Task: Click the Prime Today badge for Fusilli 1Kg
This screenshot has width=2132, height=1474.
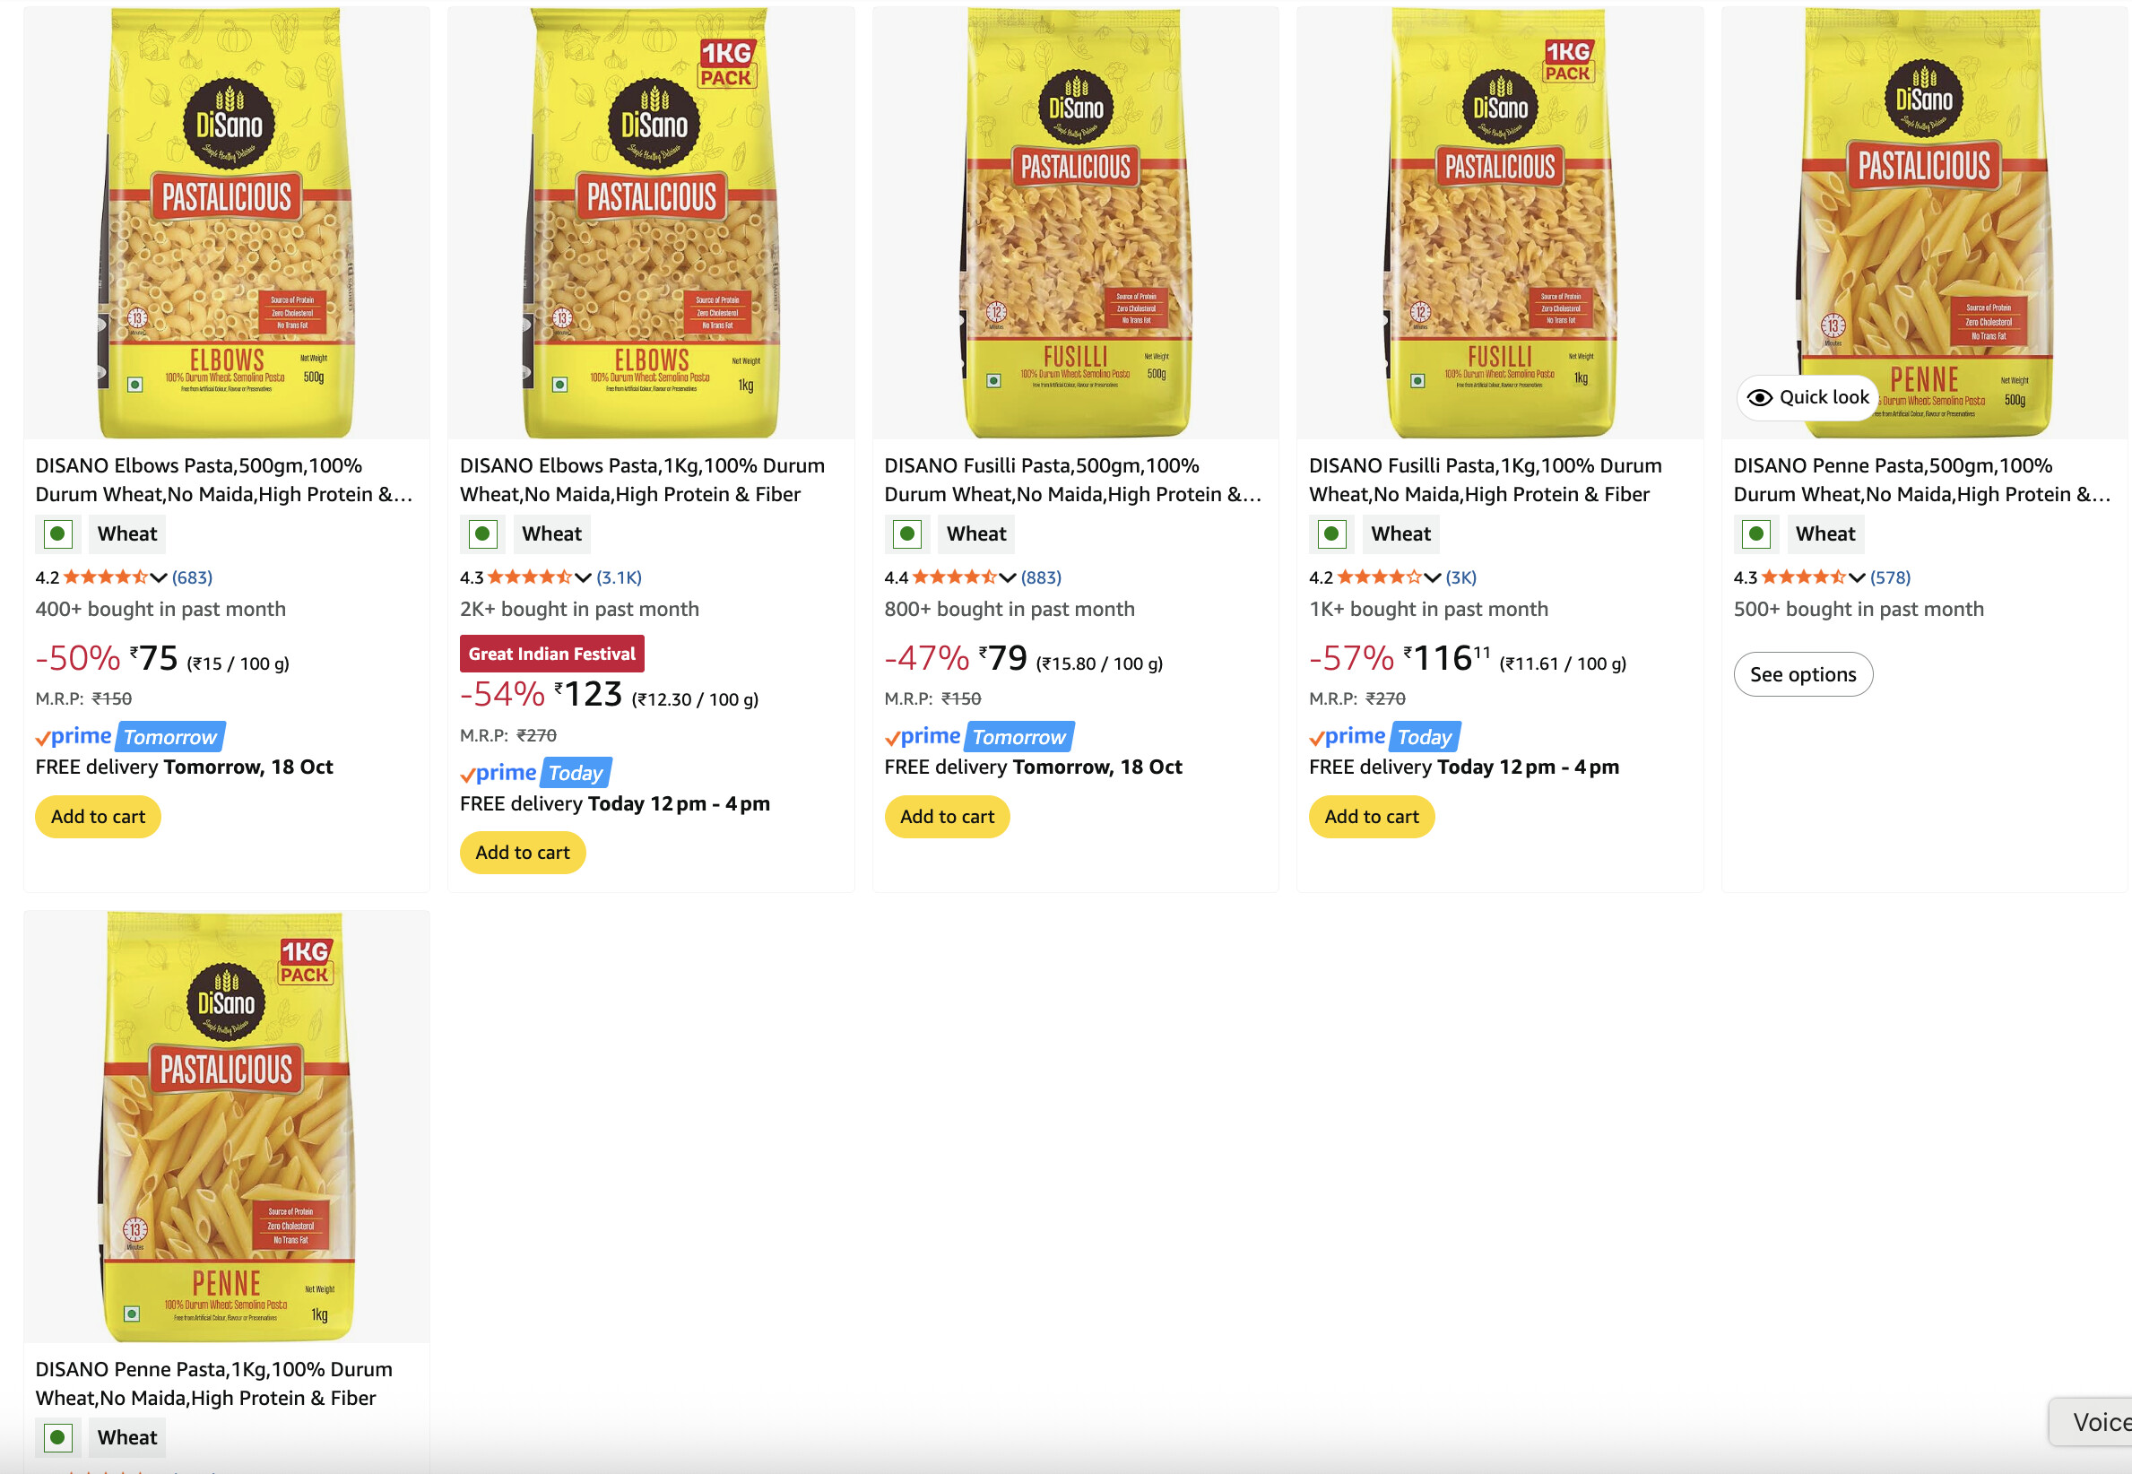Action: [1385, 737]
